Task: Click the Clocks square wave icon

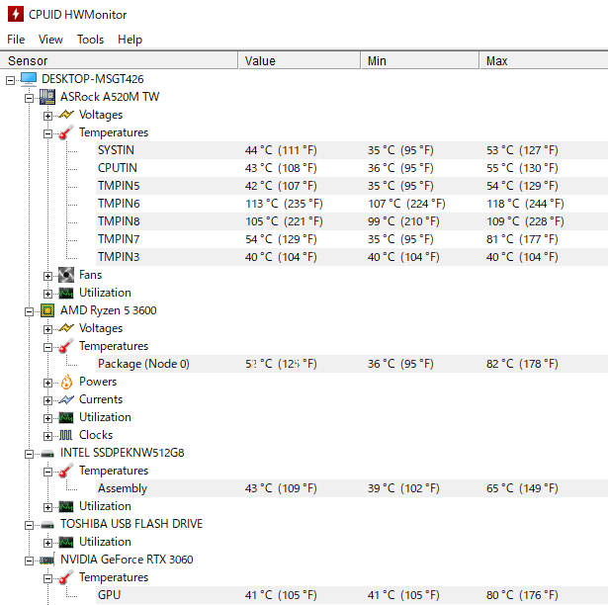Action: (66, 435)
